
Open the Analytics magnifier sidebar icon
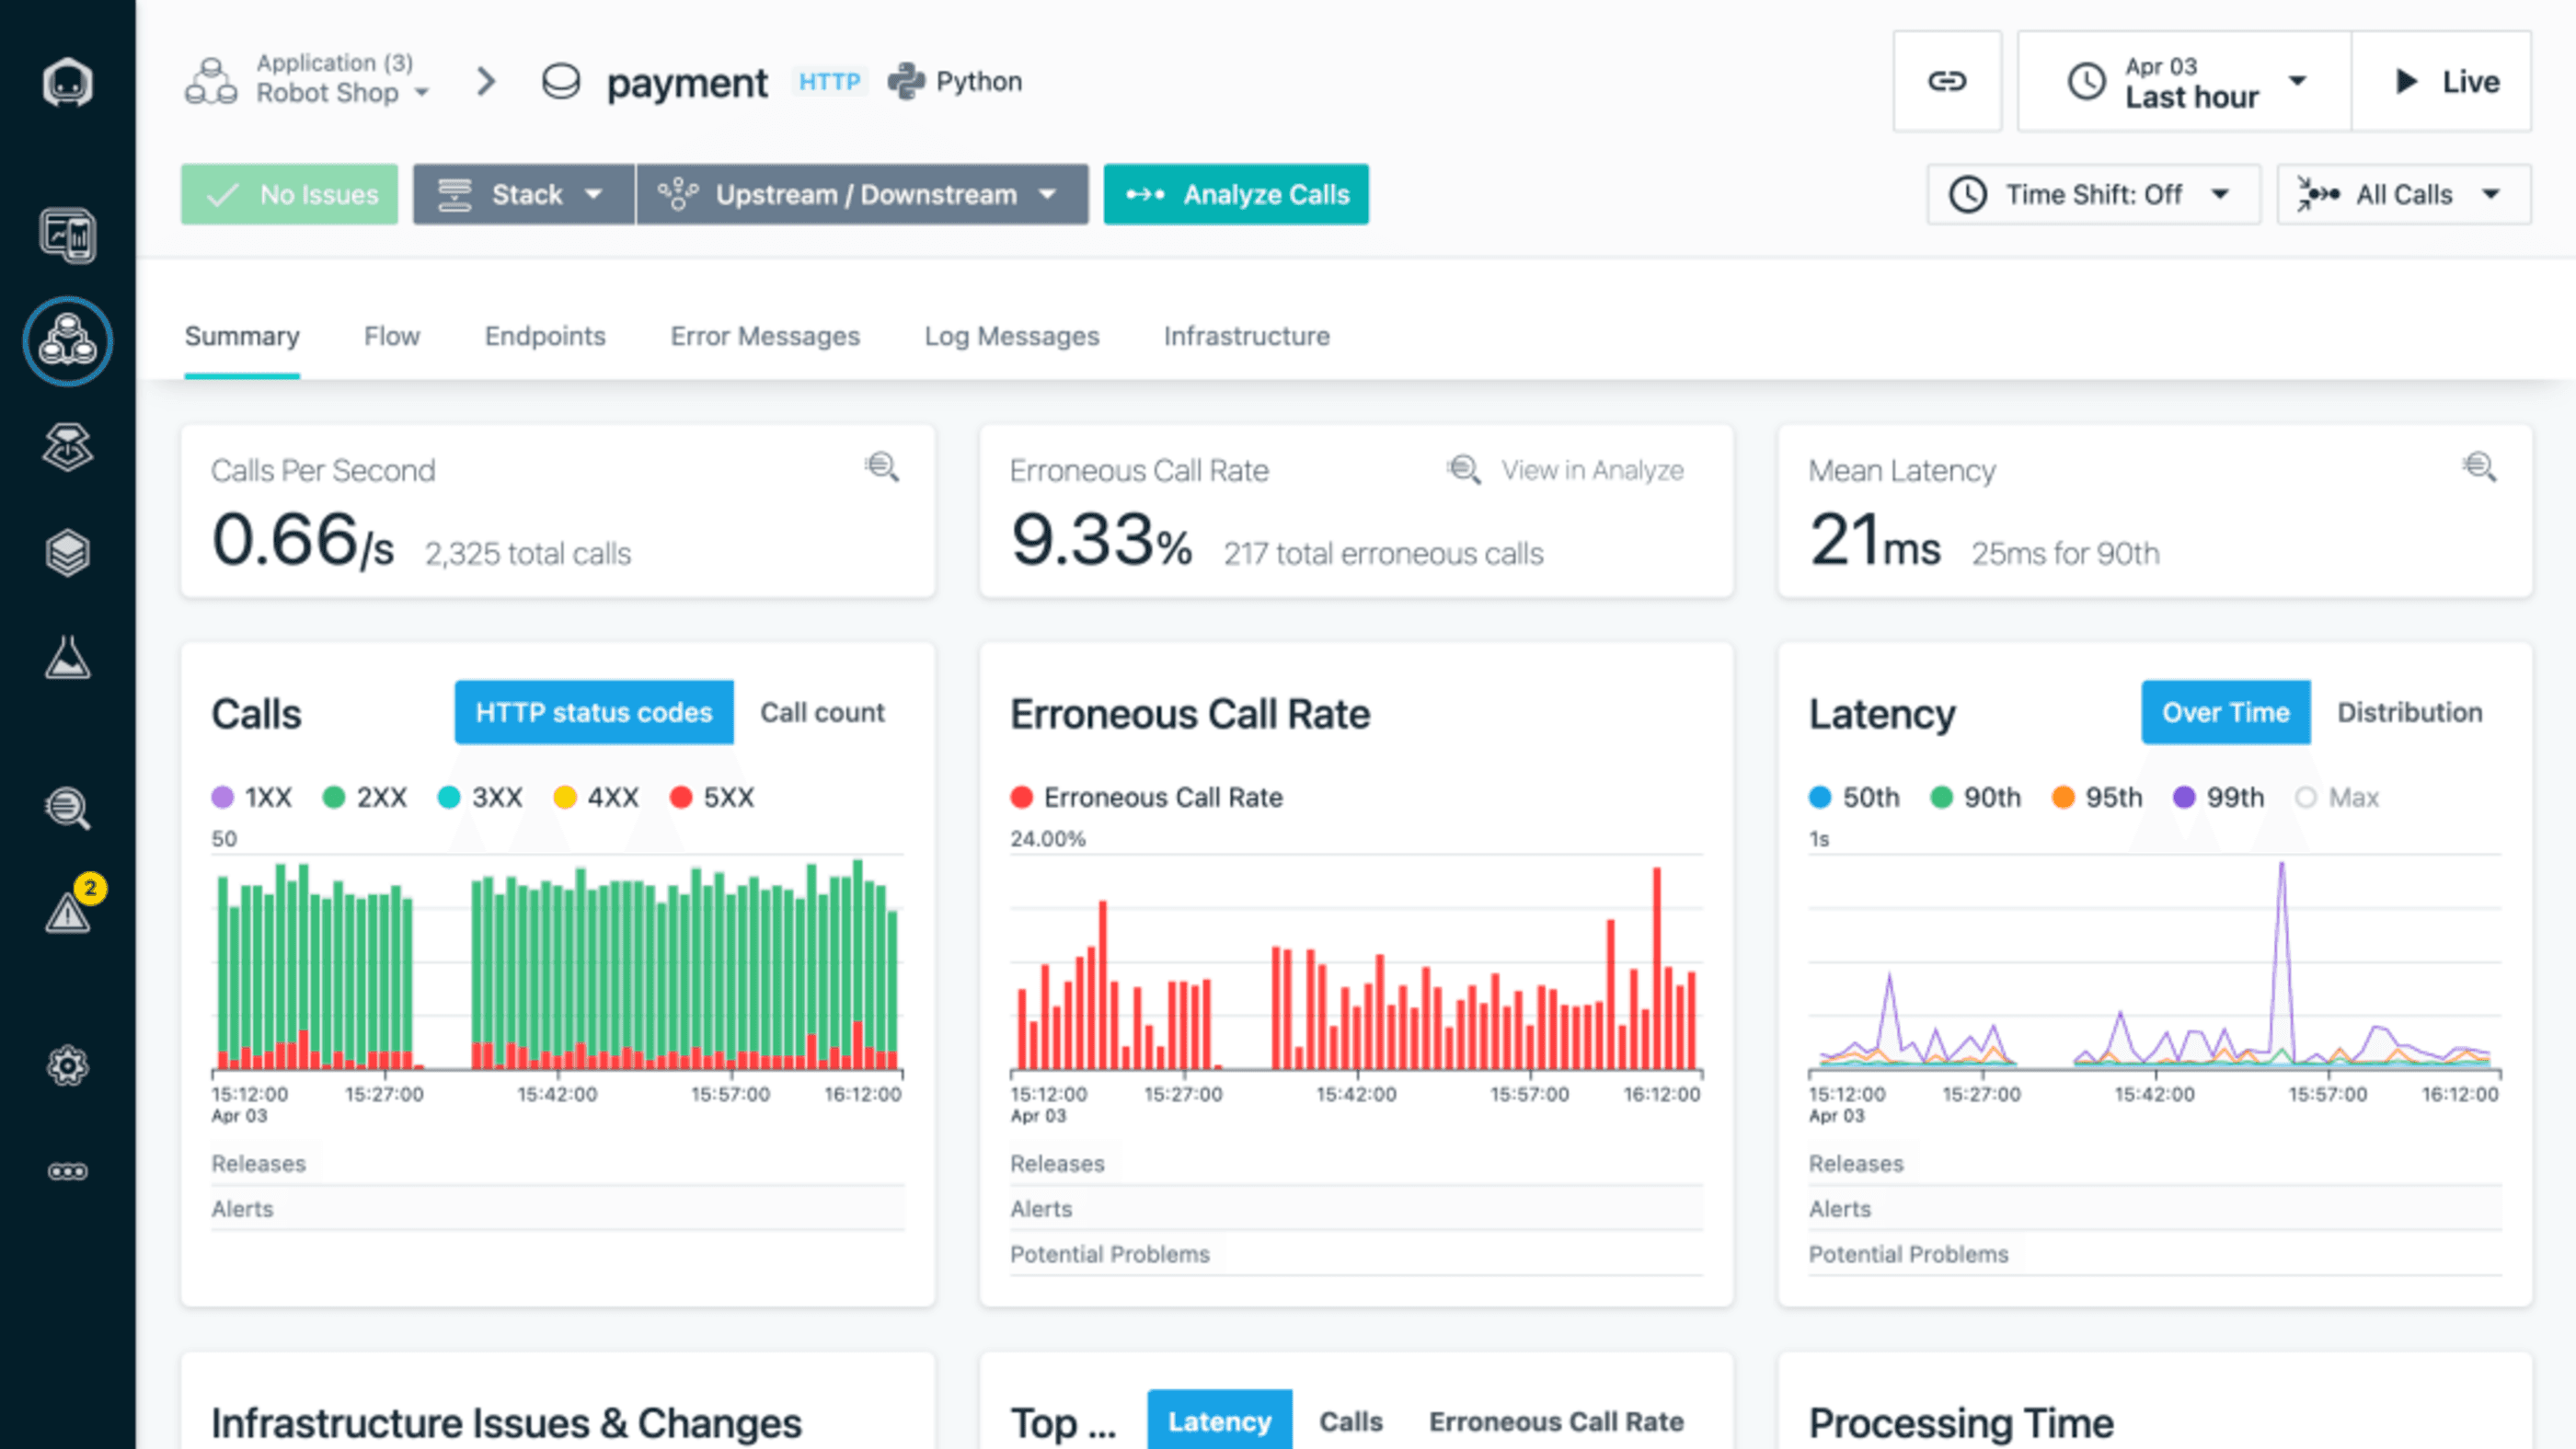[x=67, y=808]
